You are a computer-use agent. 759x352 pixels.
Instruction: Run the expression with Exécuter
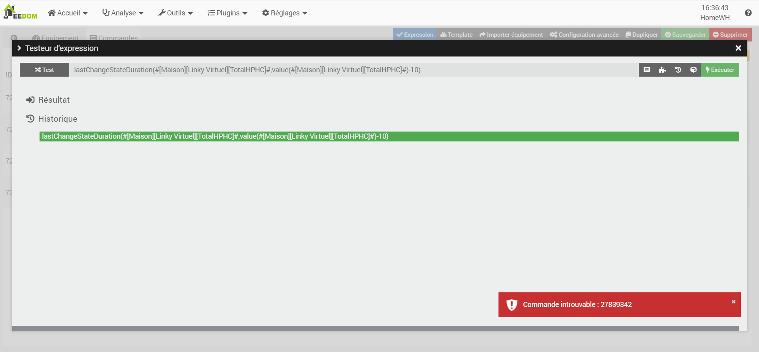point(720,70)
